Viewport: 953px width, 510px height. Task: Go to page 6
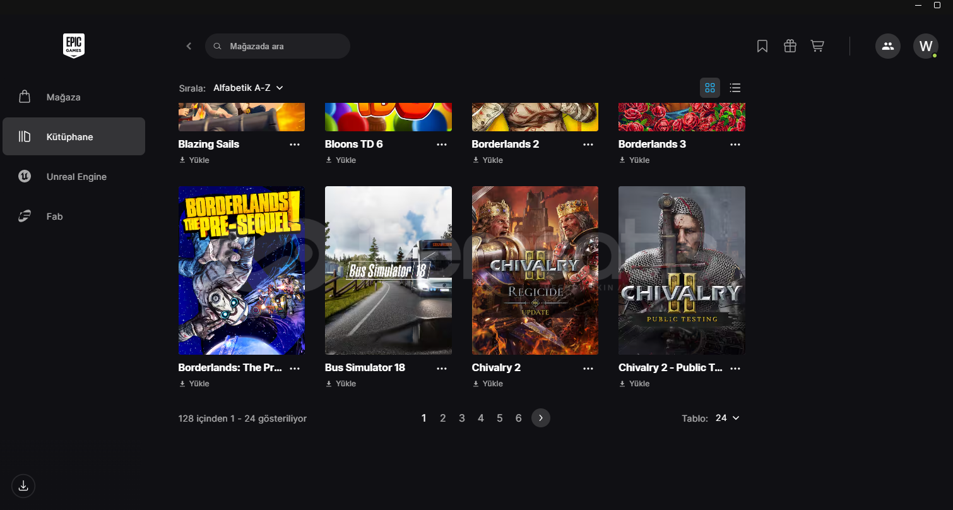[519, 418]
